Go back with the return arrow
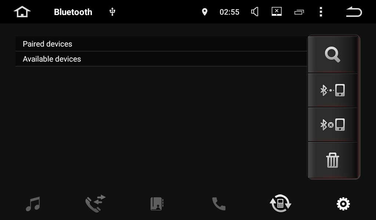Screen dimensions: 376x220 tap(354, 12)
